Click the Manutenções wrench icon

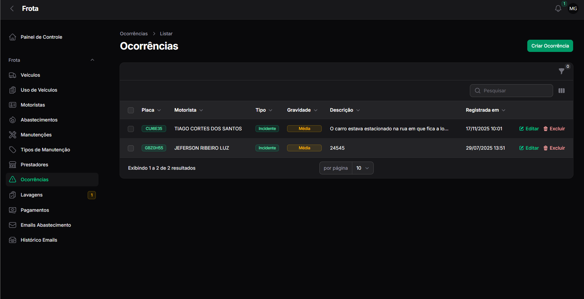click(x=13, y=135)
